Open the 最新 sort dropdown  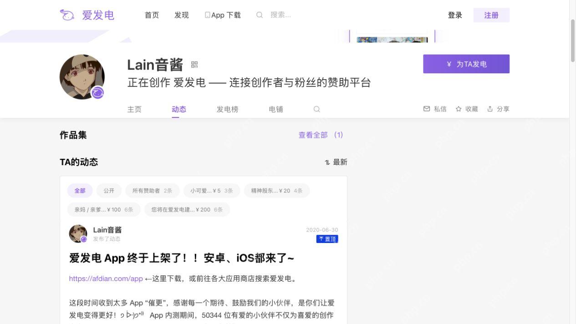coord(336,162)
